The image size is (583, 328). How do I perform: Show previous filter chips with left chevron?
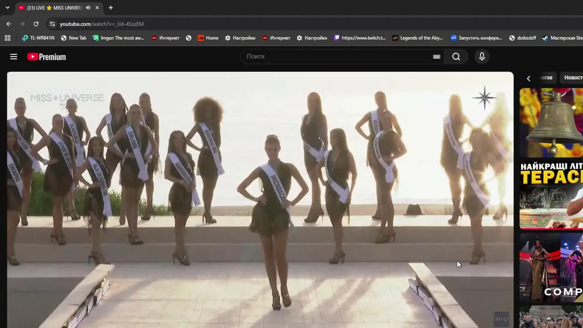click(x=528, y=78)
